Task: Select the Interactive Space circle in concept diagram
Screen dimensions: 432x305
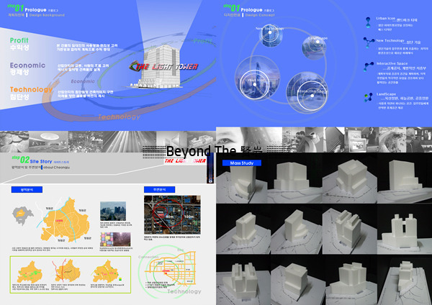Action: point(307,93)
